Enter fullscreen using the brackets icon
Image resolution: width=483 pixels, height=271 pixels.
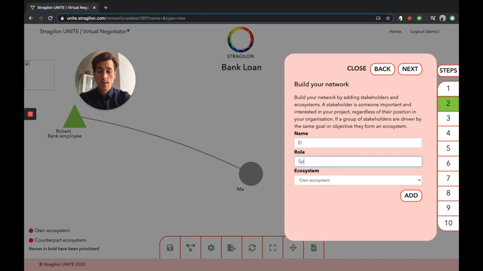[273, 248]
